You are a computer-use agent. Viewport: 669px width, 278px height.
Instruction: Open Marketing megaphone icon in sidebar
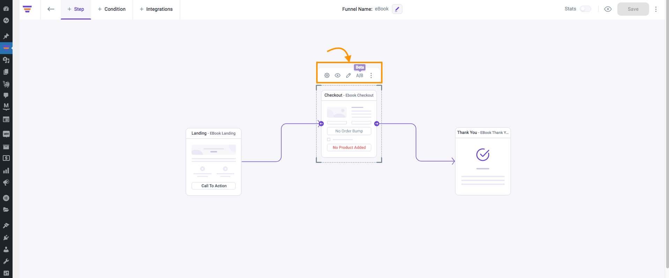tap(6, 182)
